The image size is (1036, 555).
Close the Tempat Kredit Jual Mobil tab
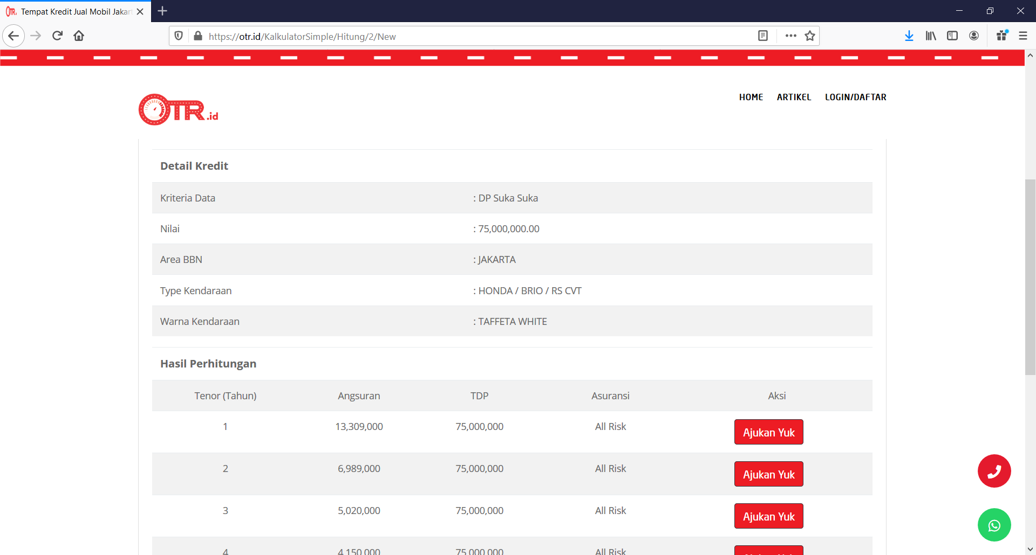coord(140,11)
